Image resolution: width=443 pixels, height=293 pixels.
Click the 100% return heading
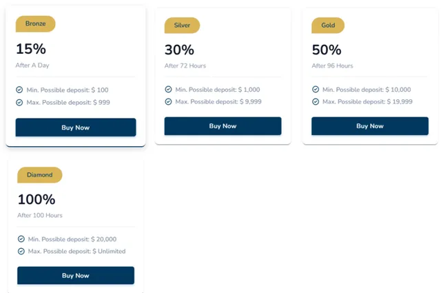36,200
